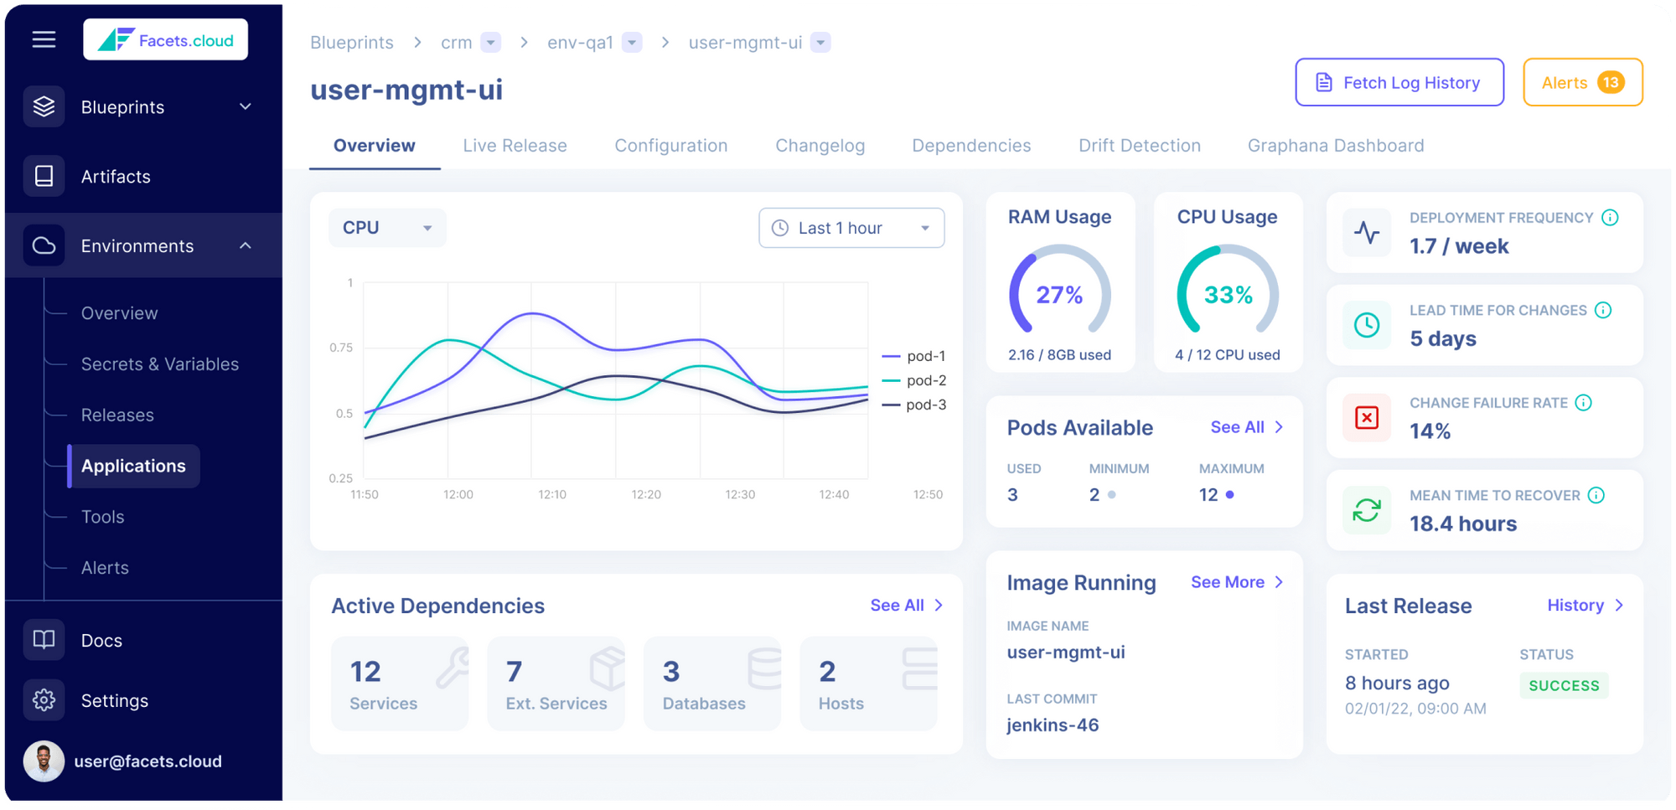Viewport: 1676px width, 810px height.
Task: Click the Deployment Frequency info icon
Action: click(1611, 218)
